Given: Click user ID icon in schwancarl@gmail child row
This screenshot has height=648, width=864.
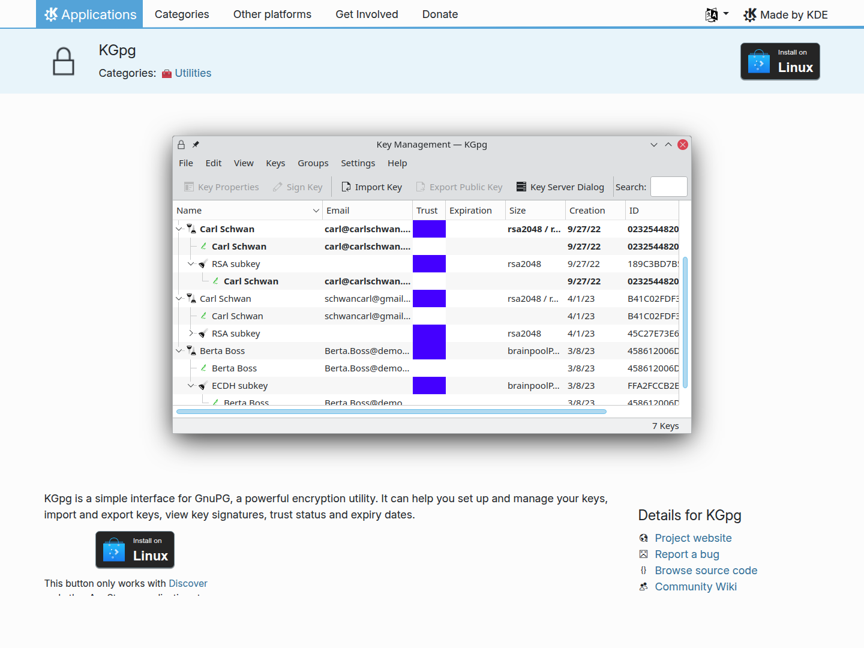Looking at the screenshot, I should click(x=203, y=316).
